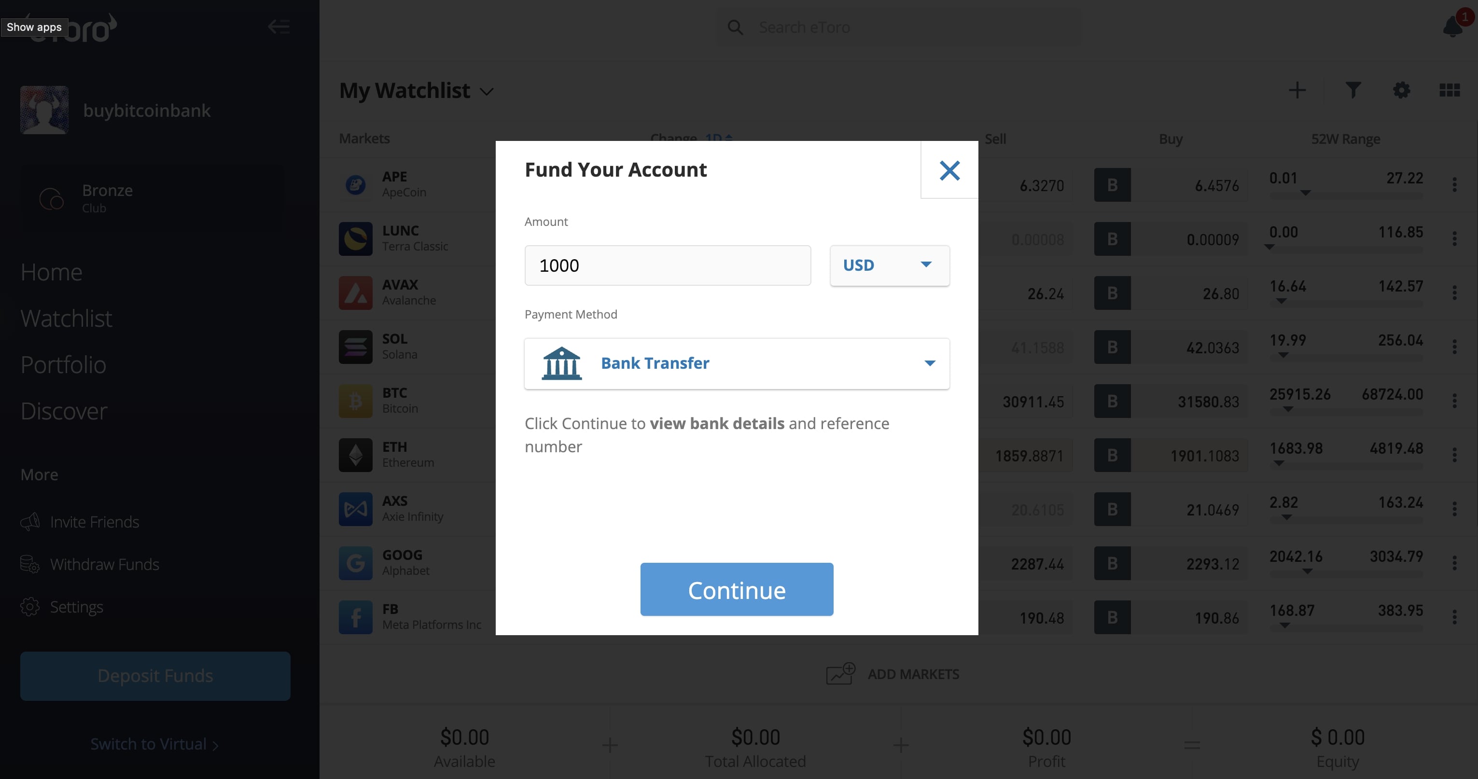Open the Bank Transfer payment method dropdown
The image size is (1478, 779).
coord(737,364)
